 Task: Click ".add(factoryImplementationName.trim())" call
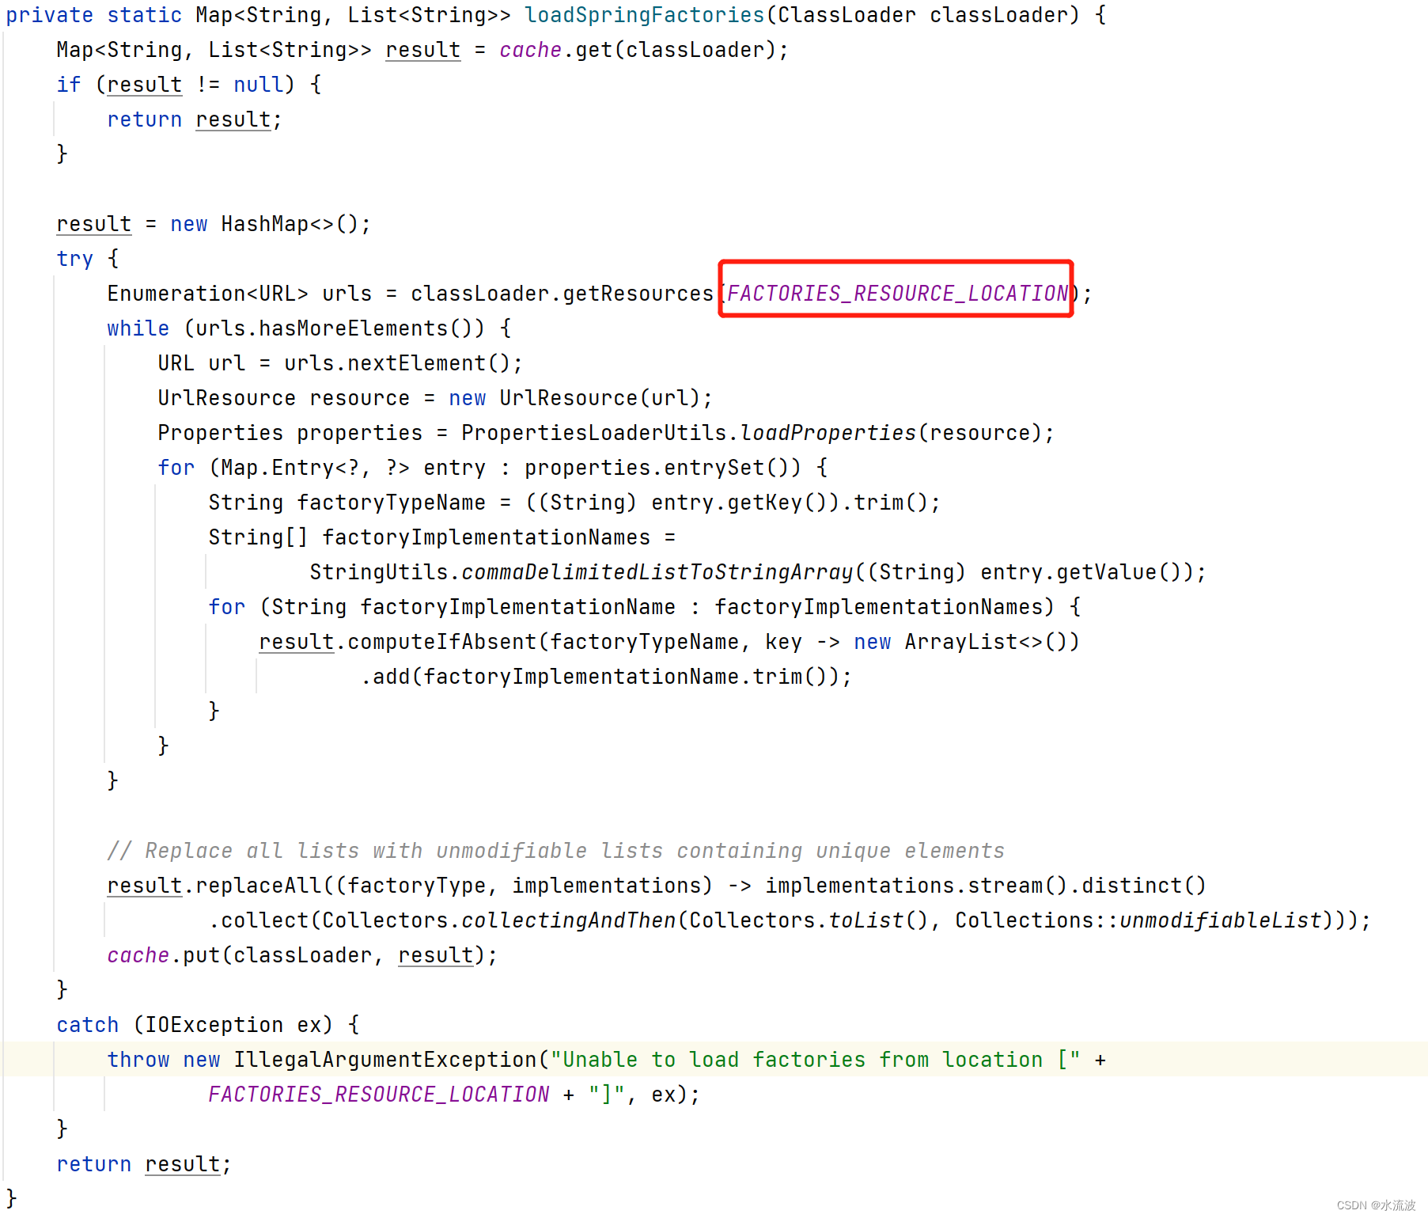[600, 677]
